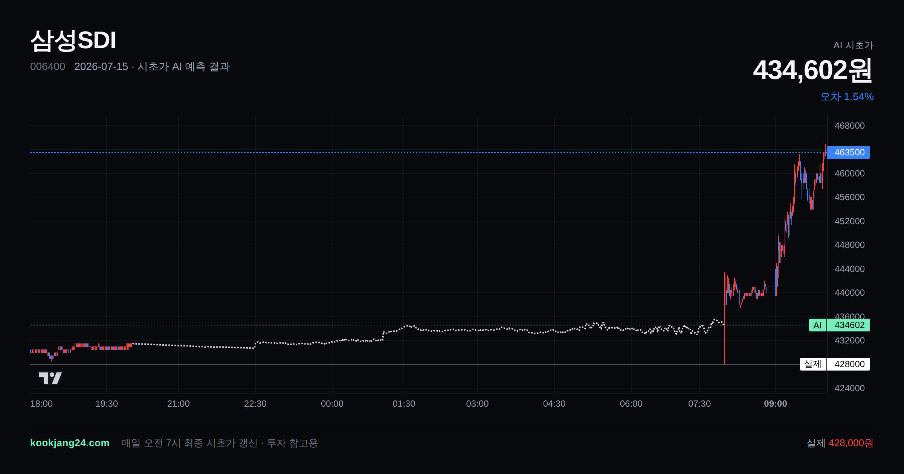This screenshot has height=474, width=904.
Task: Click the AI 시초가 label
Action: (853, 45)
